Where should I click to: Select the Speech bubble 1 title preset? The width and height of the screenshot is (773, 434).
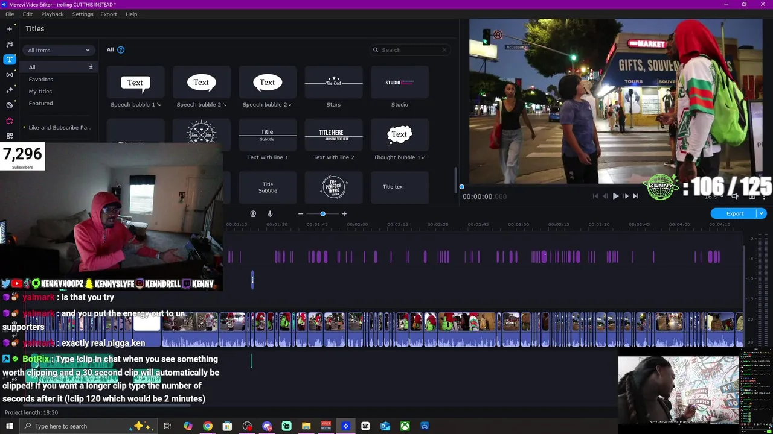point(135,83)
